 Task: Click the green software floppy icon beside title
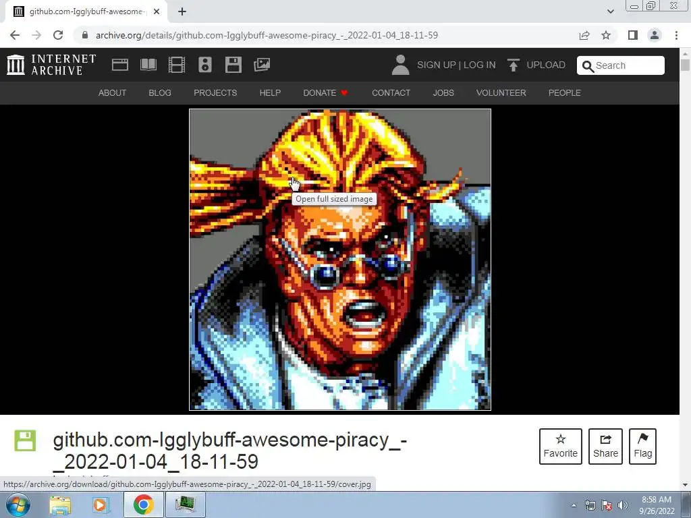click(x=25, y=440)
